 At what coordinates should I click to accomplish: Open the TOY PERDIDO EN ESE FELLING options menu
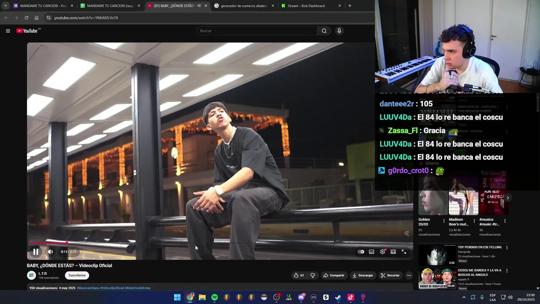pos(507,247)
